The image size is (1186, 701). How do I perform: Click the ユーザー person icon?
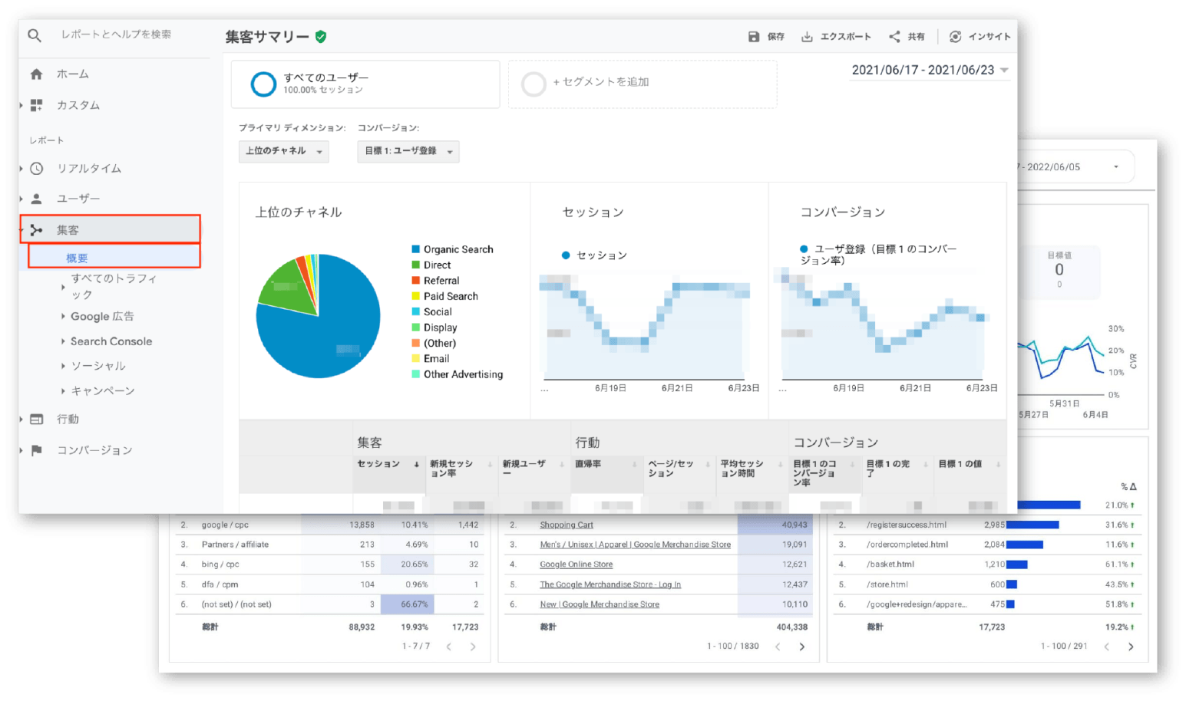36,199
